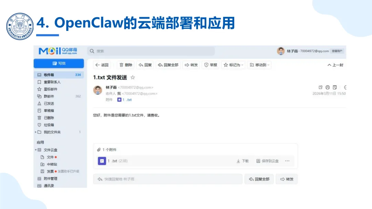Click the 举报 shield report button

(211, 65)
